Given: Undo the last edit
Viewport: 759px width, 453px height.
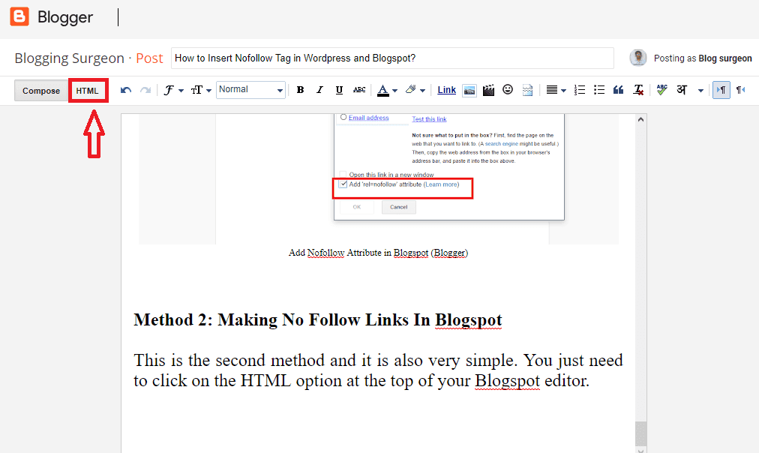Looking at the screenshot, I should click(126, 90).
